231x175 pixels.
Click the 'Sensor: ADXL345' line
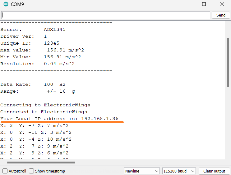(33, 29)
